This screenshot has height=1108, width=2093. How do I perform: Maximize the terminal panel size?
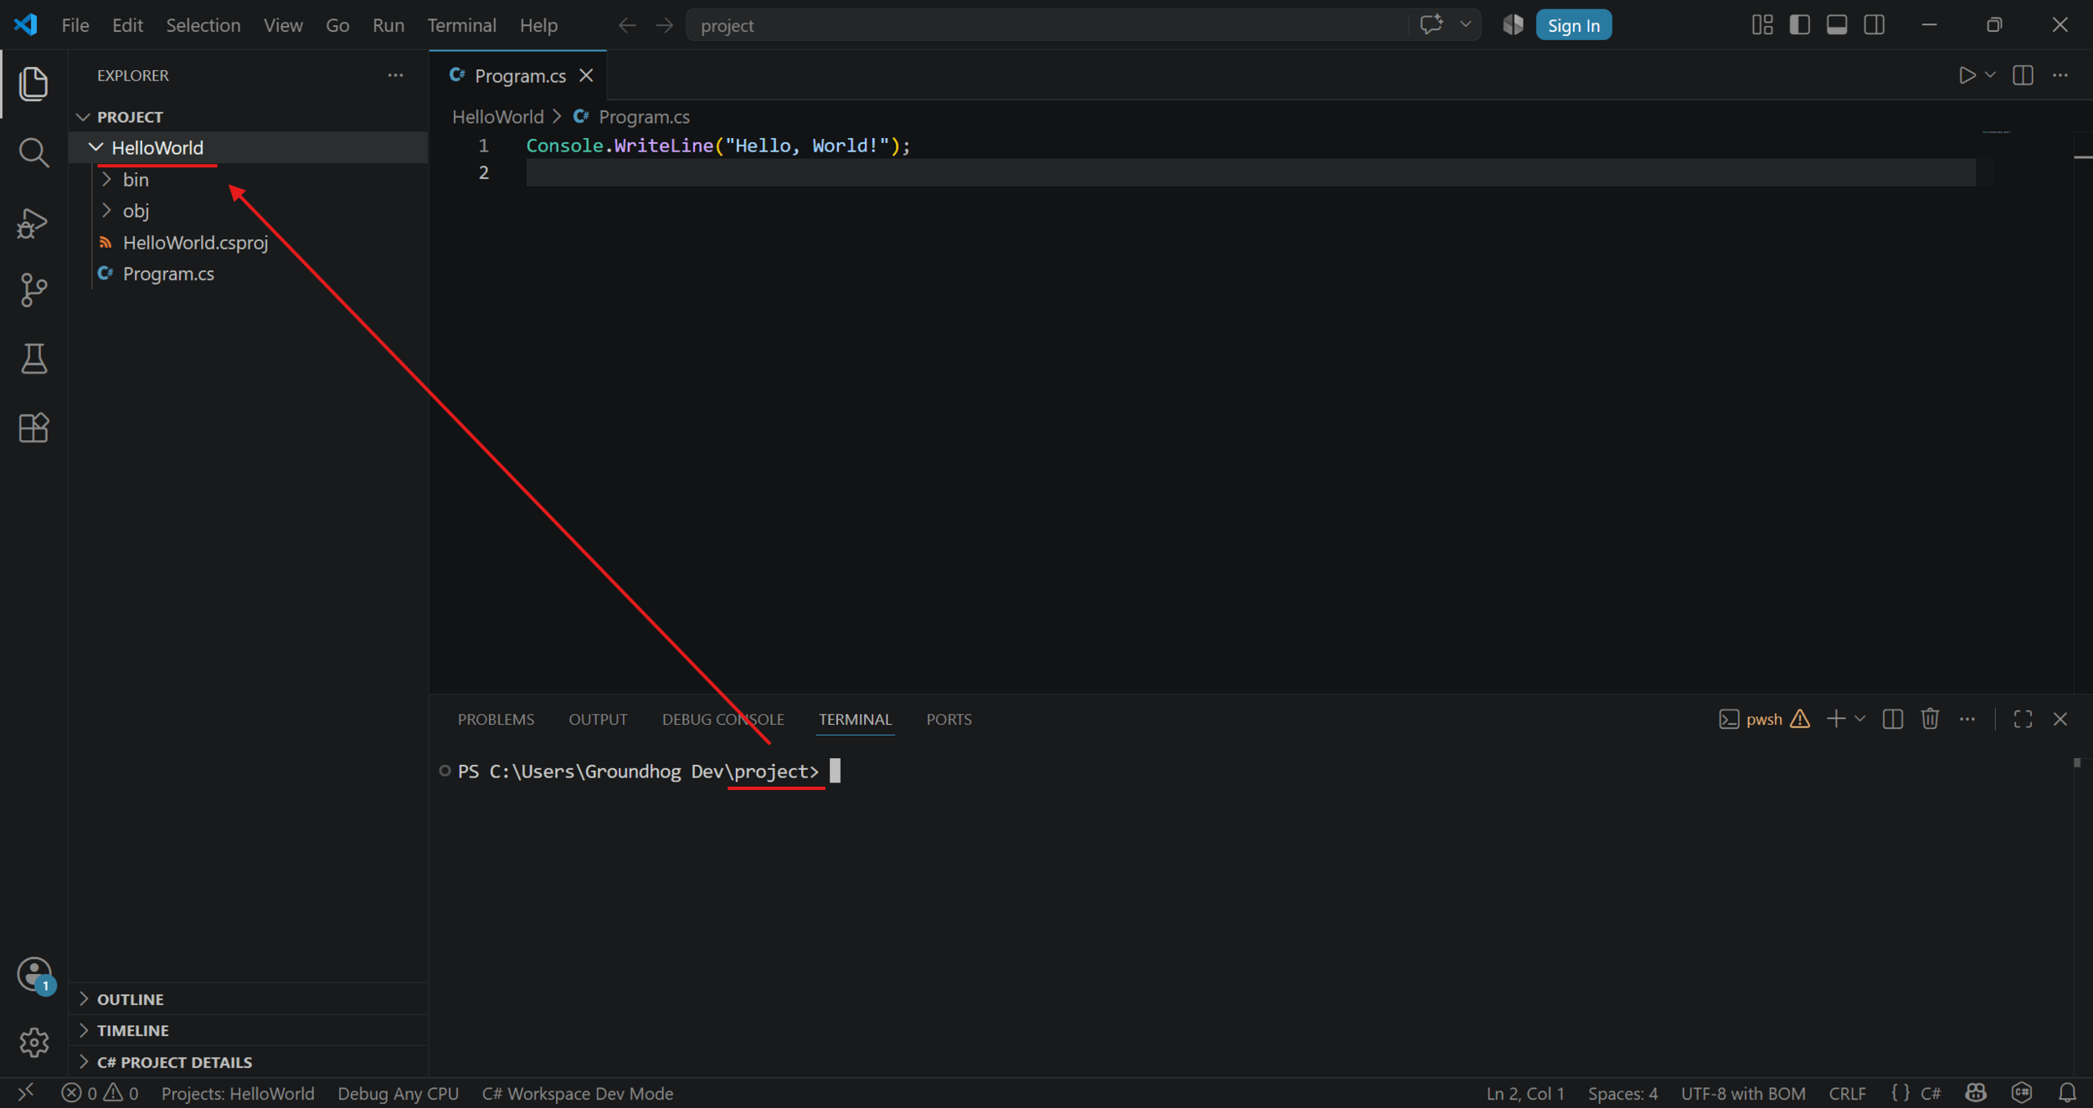2023,719
